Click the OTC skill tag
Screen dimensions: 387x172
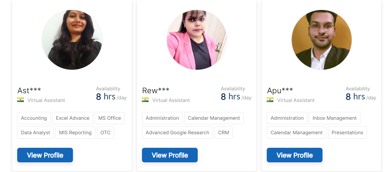click(x=105, y=133)
